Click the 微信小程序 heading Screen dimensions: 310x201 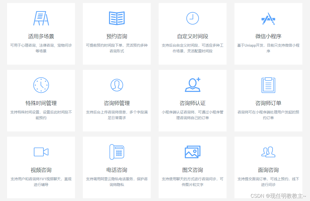268,36
